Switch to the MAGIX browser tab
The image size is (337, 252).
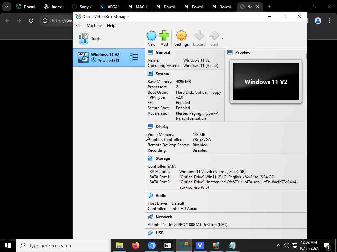(138, 7)
